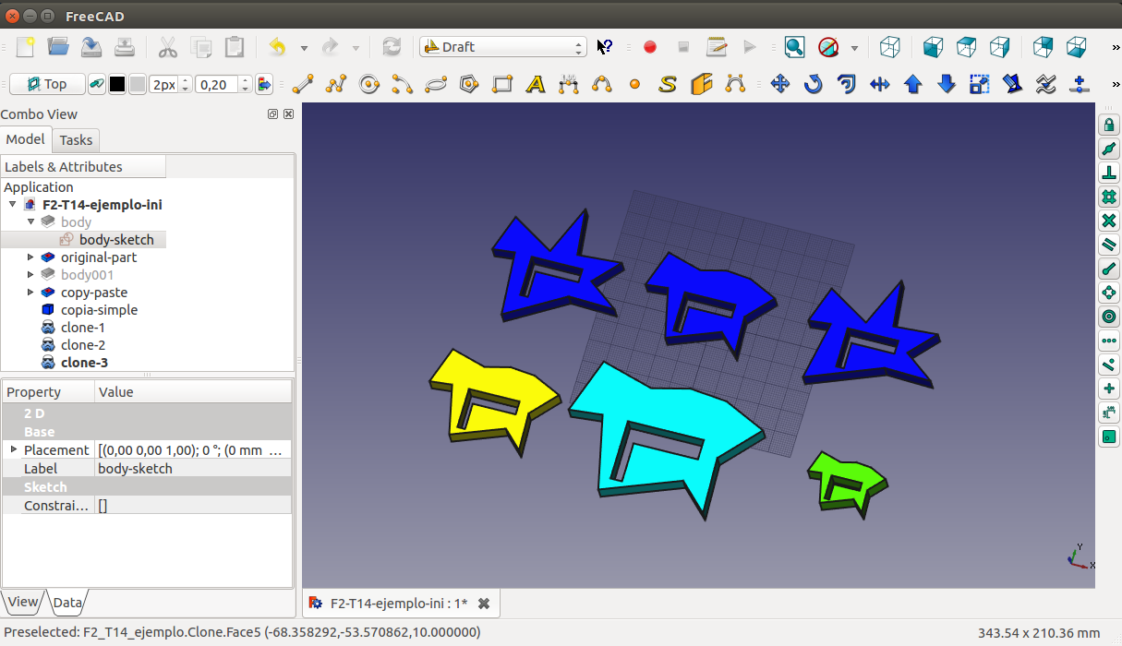The height and width of the screenshot is (646, 1122).
Task: Click the Top working plane button
Action: pyautogui.click(x=47, y=85)
